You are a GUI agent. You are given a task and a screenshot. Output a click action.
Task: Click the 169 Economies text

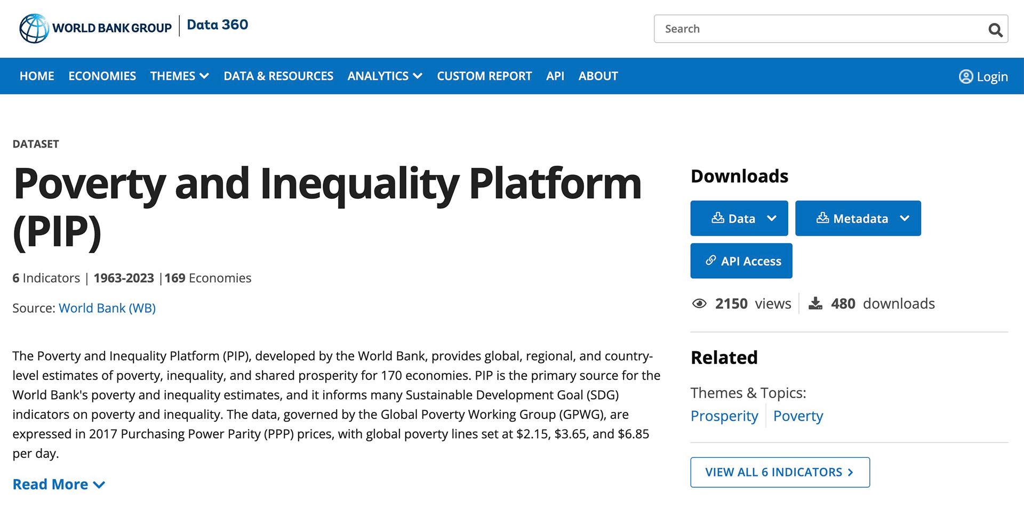[x=208, y=278]
